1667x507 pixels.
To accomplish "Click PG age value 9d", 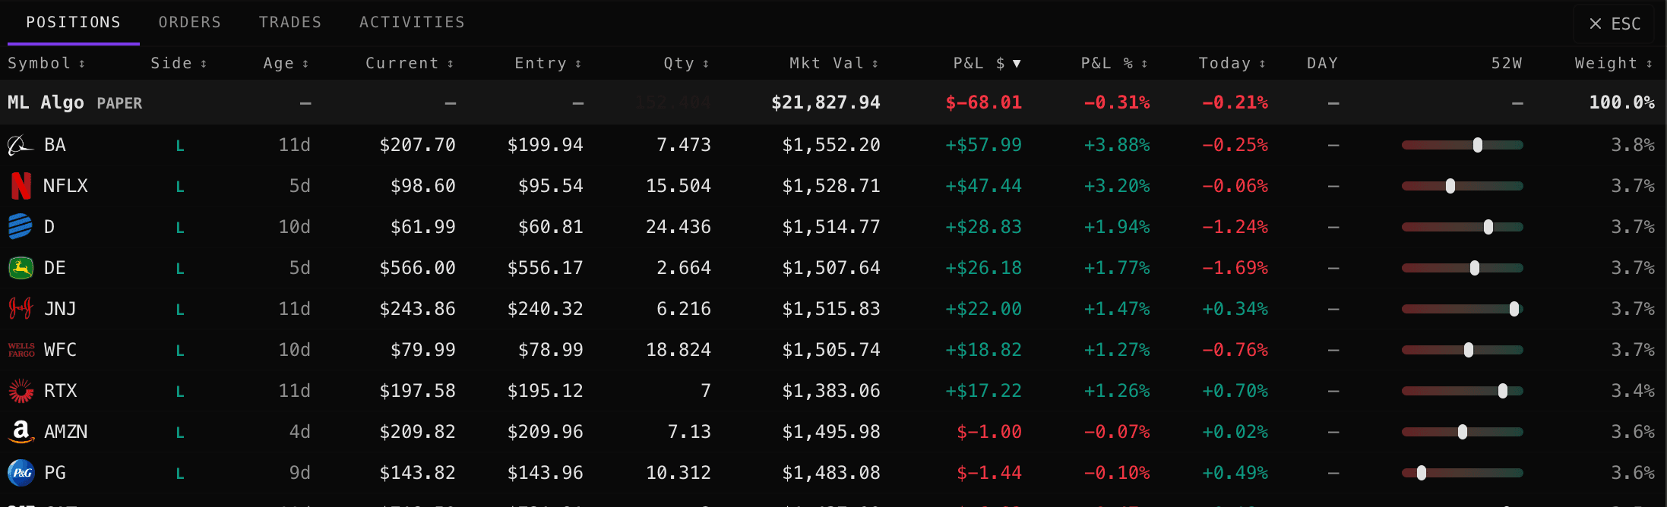I will 300,473.
